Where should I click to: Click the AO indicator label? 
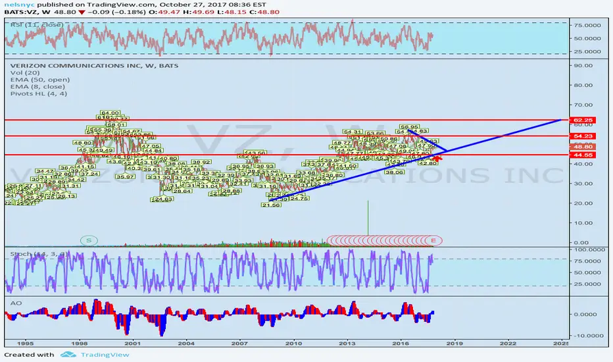coord(16,303)
